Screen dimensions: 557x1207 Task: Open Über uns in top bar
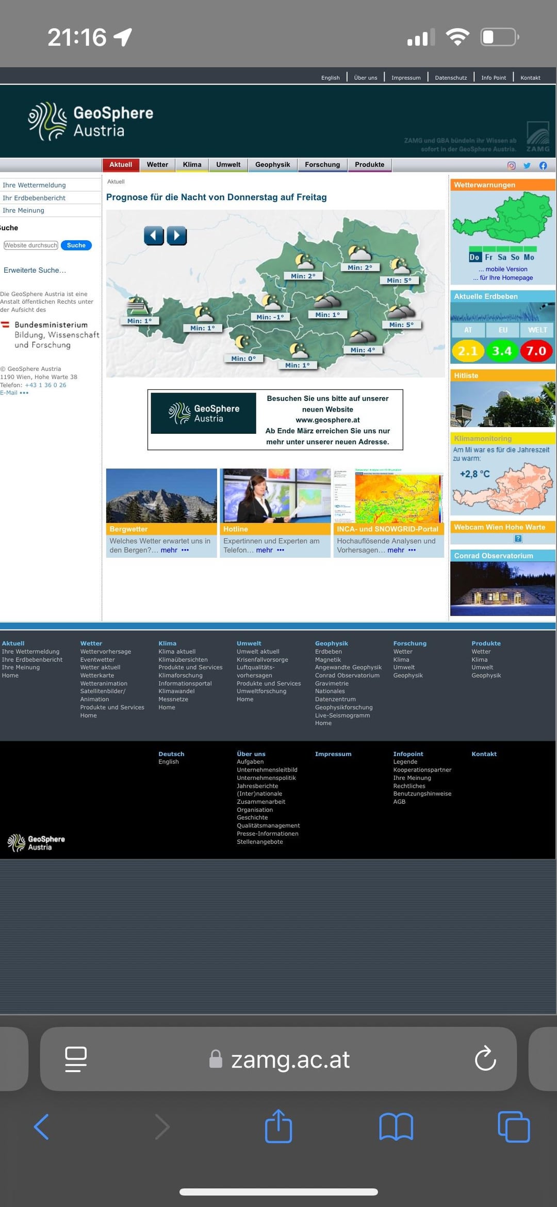coord(366,78)
